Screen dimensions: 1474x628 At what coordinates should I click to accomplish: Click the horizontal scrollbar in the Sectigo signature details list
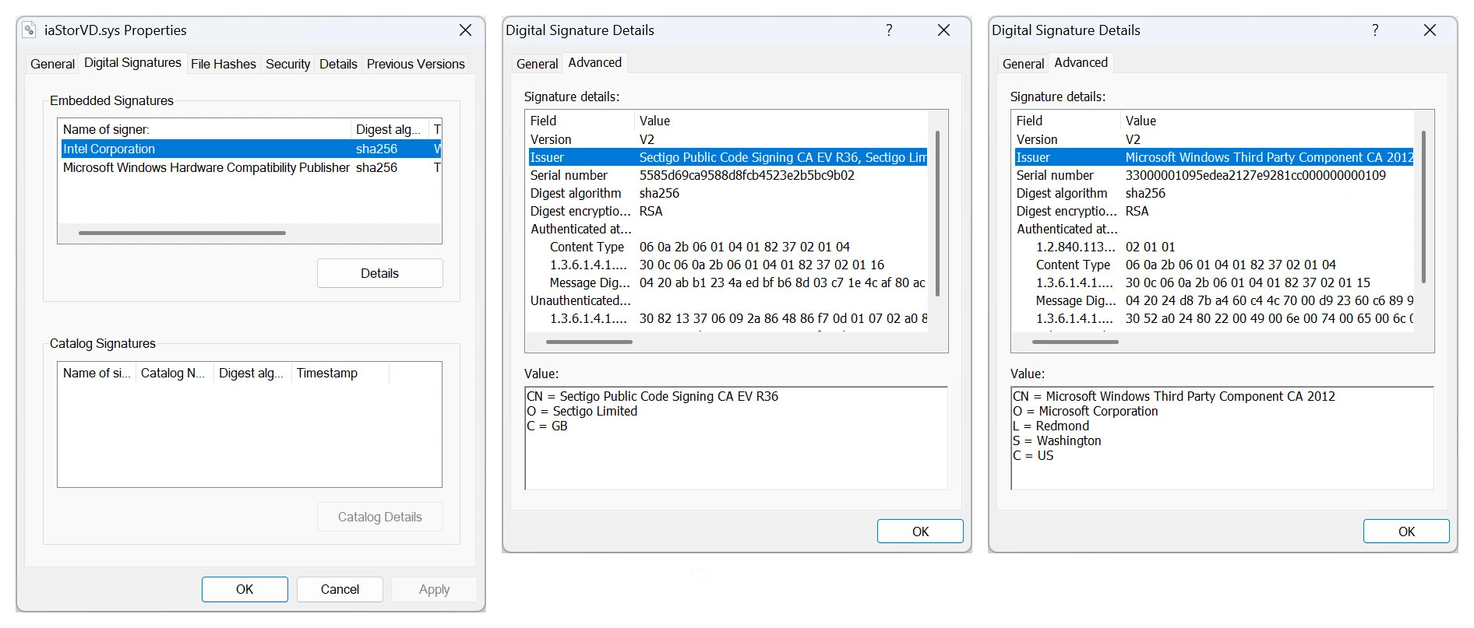pyautogui.click(x=589, y=342)
